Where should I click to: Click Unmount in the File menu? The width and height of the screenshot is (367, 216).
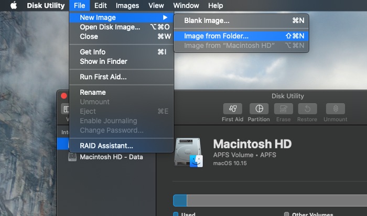[121, 102]
